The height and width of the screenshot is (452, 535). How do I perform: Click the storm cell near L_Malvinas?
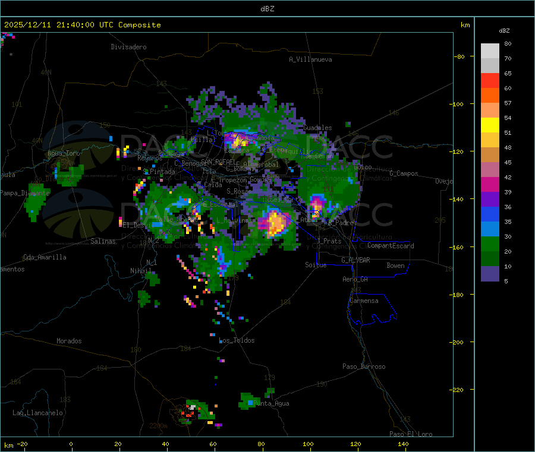tap(275, 223)
